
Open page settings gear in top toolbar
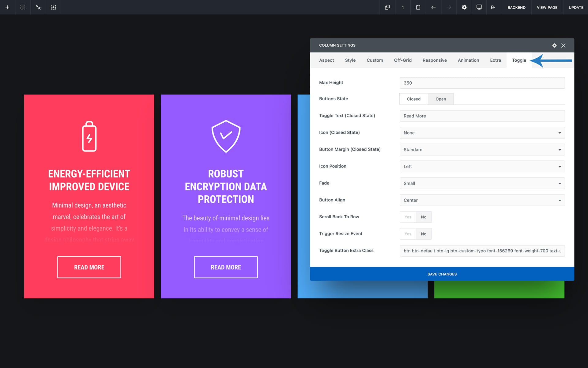click(464, 7)
